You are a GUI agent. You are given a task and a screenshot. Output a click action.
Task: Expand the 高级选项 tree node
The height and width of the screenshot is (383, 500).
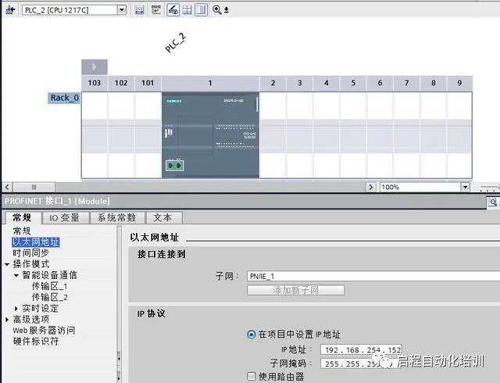click(x=7, y=320)
